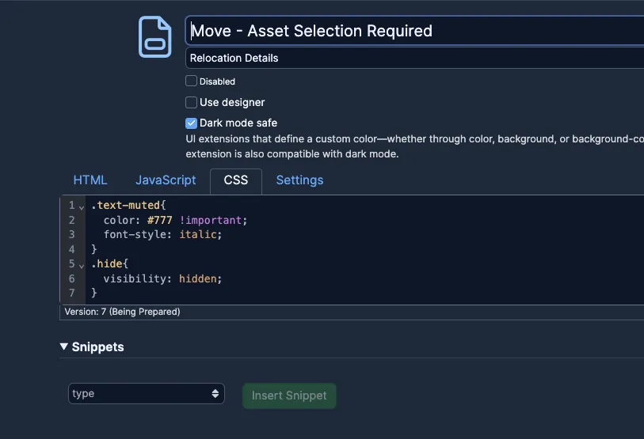
Task: Select the CSS tab
Action: click(x=236, y=180)
